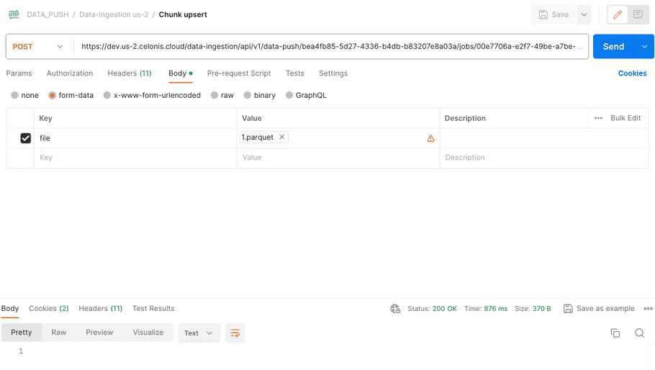Image resolution: width=655 pixels, height=370 pixels.
Task: Open the three-dot options beside Bulk Edit
Action: click(598, 118)
